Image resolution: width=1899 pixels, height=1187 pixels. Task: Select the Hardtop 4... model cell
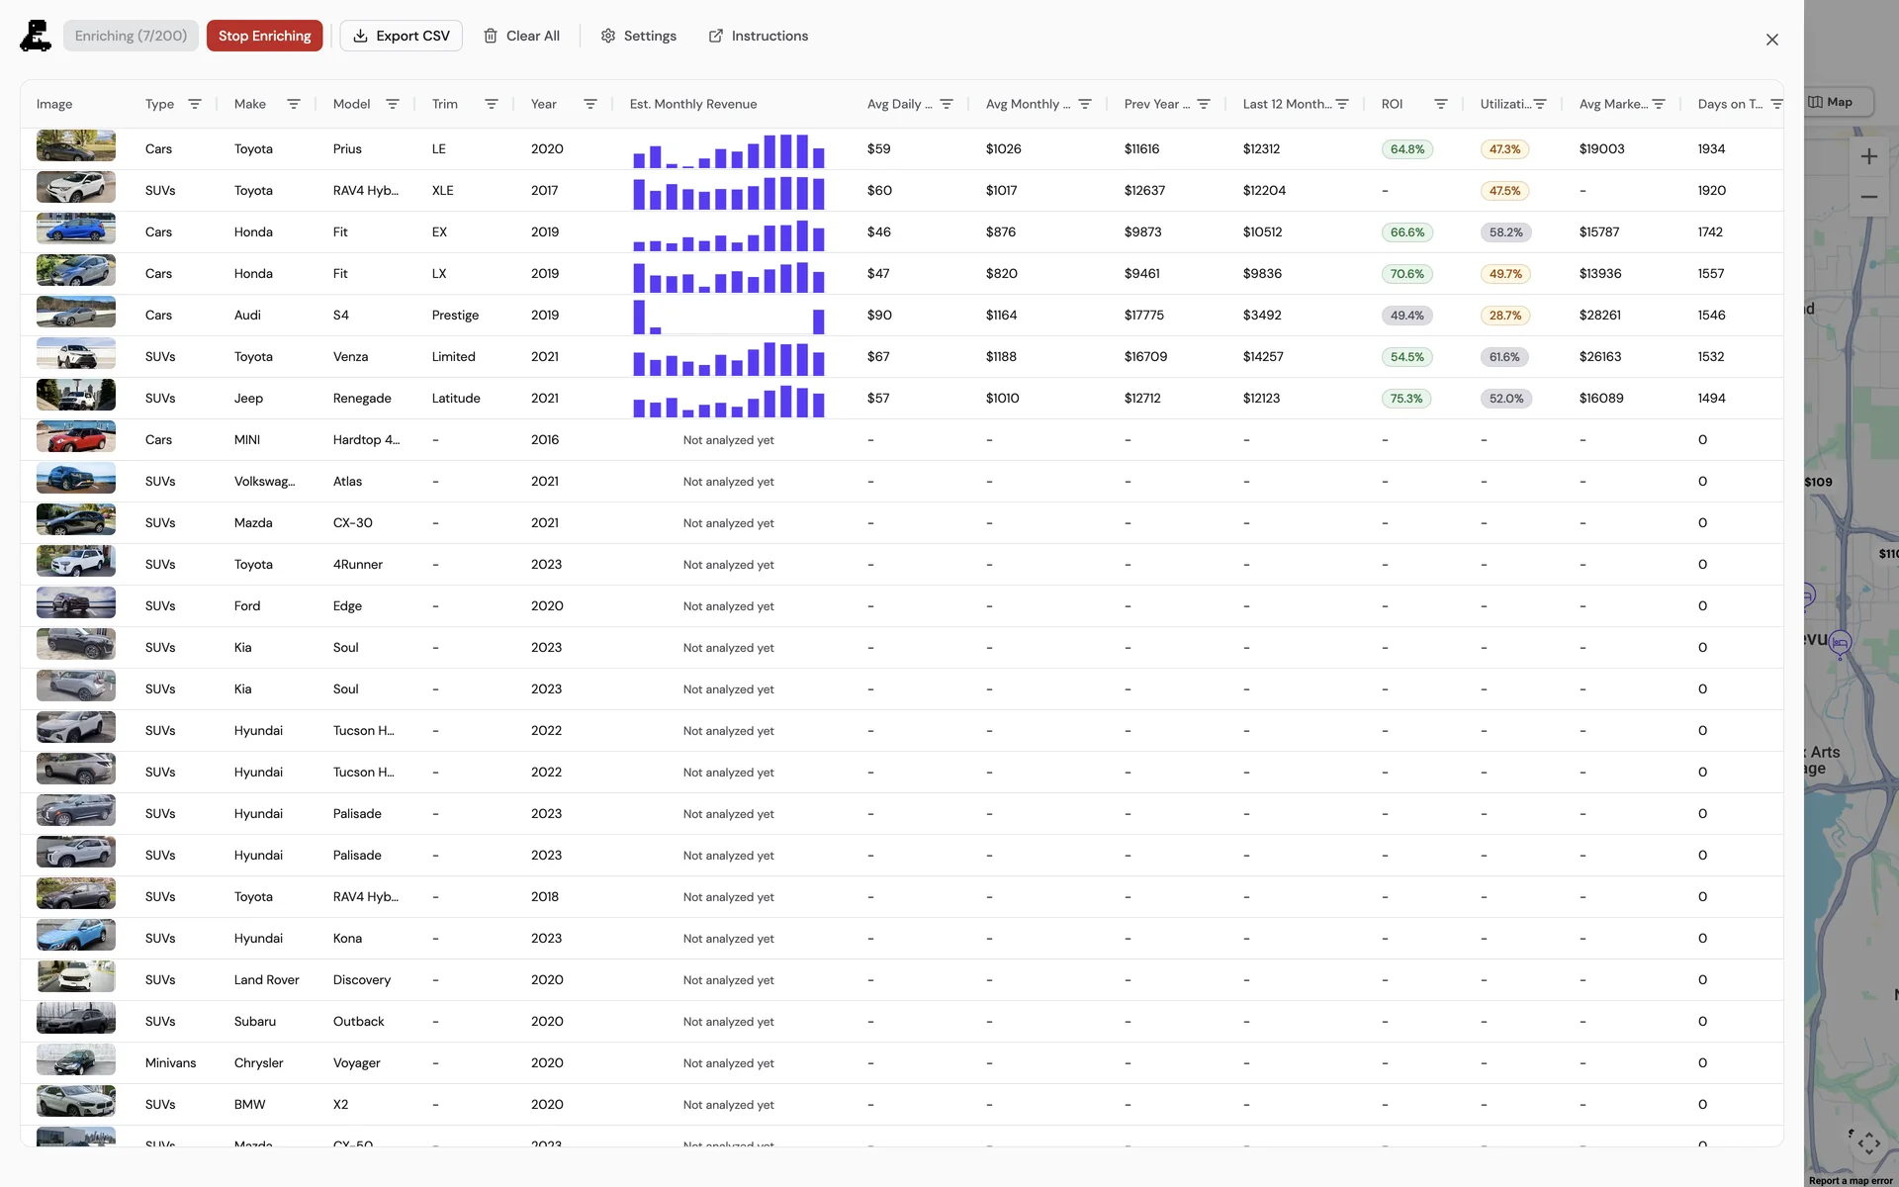coord(366,440)
